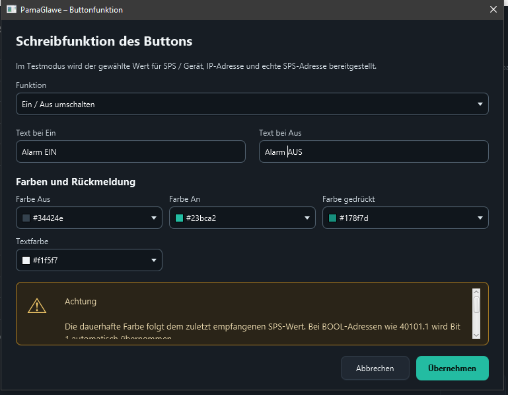Screen dimensions: 508x395
Task: Click the 'Farbe An' label
Action: click(185, 199)
